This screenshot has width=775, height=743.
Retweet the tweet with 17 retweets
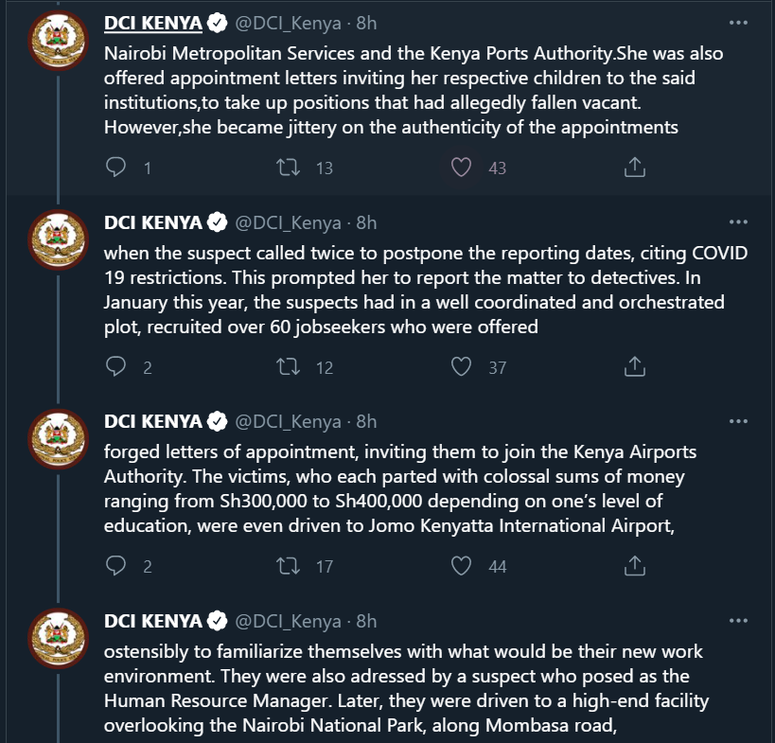[x=288, y=566]
